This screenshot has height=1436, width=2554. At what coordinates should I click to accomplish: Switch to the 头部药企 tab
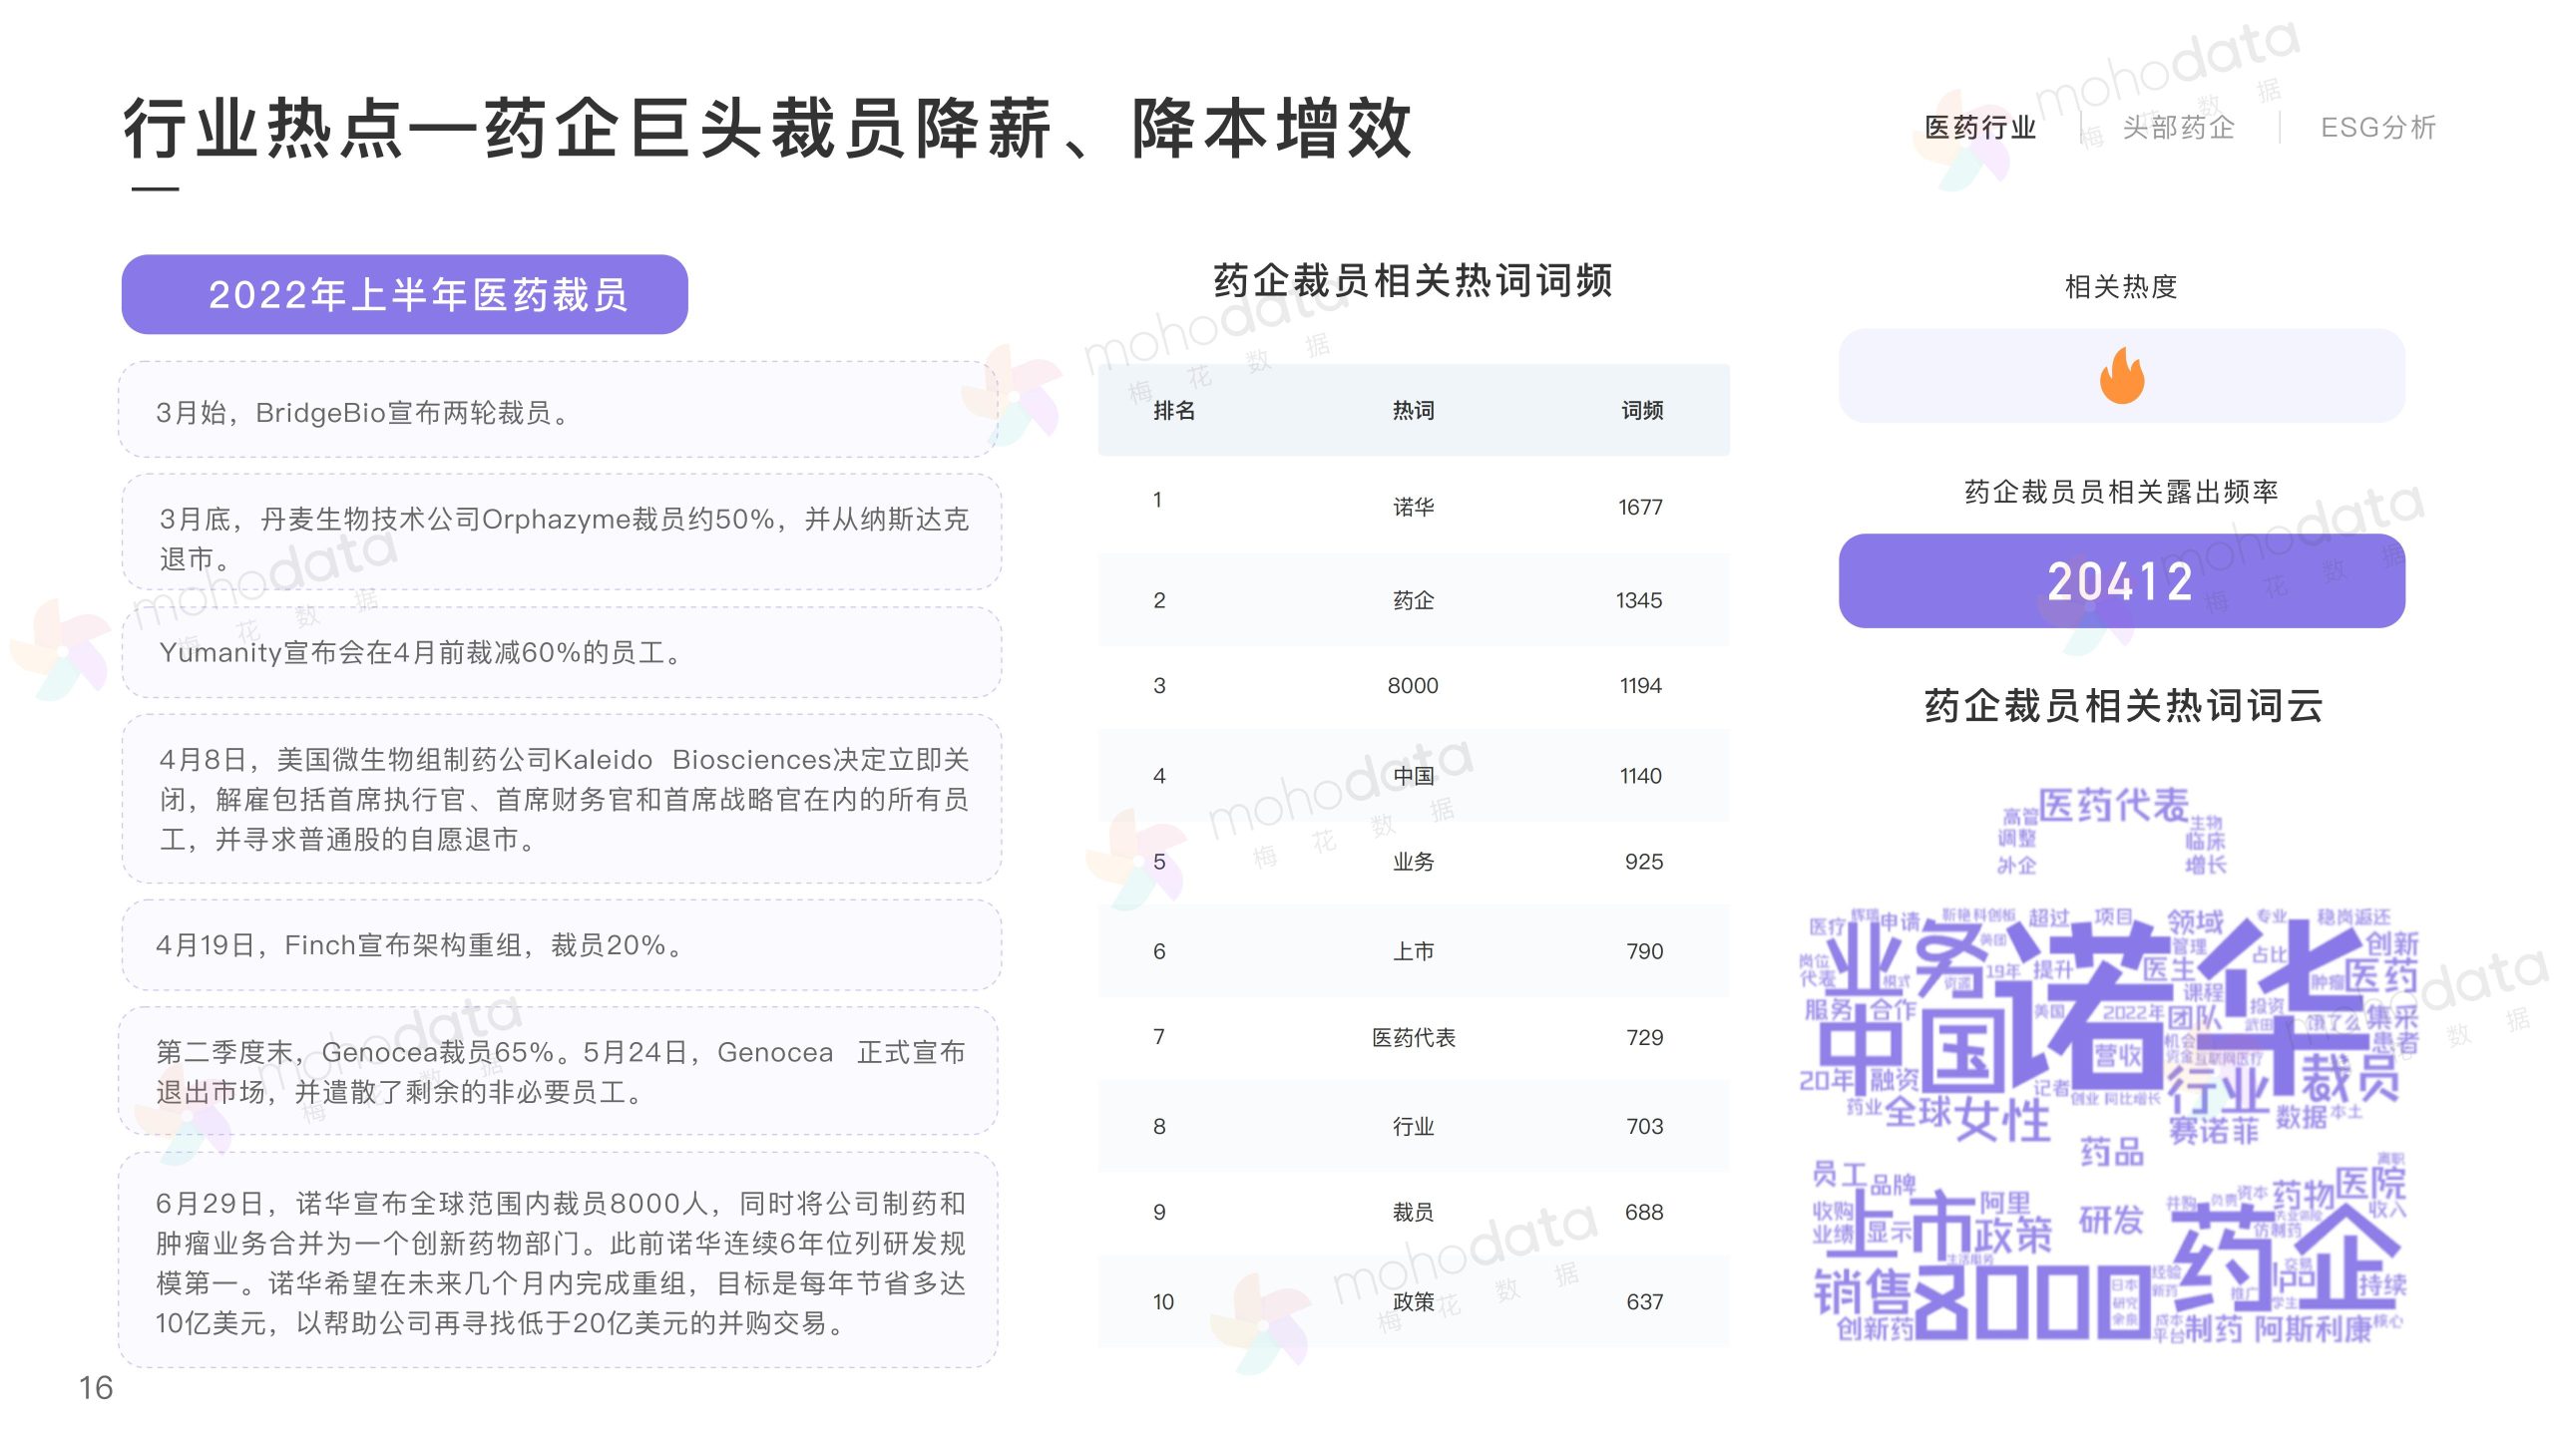coord(2178,128)
